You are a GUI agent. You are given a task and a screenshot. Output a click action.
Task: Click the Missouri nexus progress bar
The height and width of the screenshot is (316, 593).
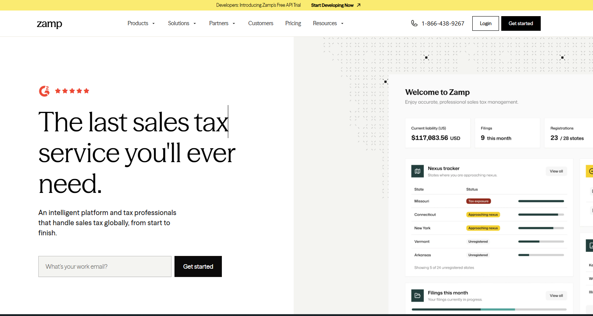[x=541, y=201]
